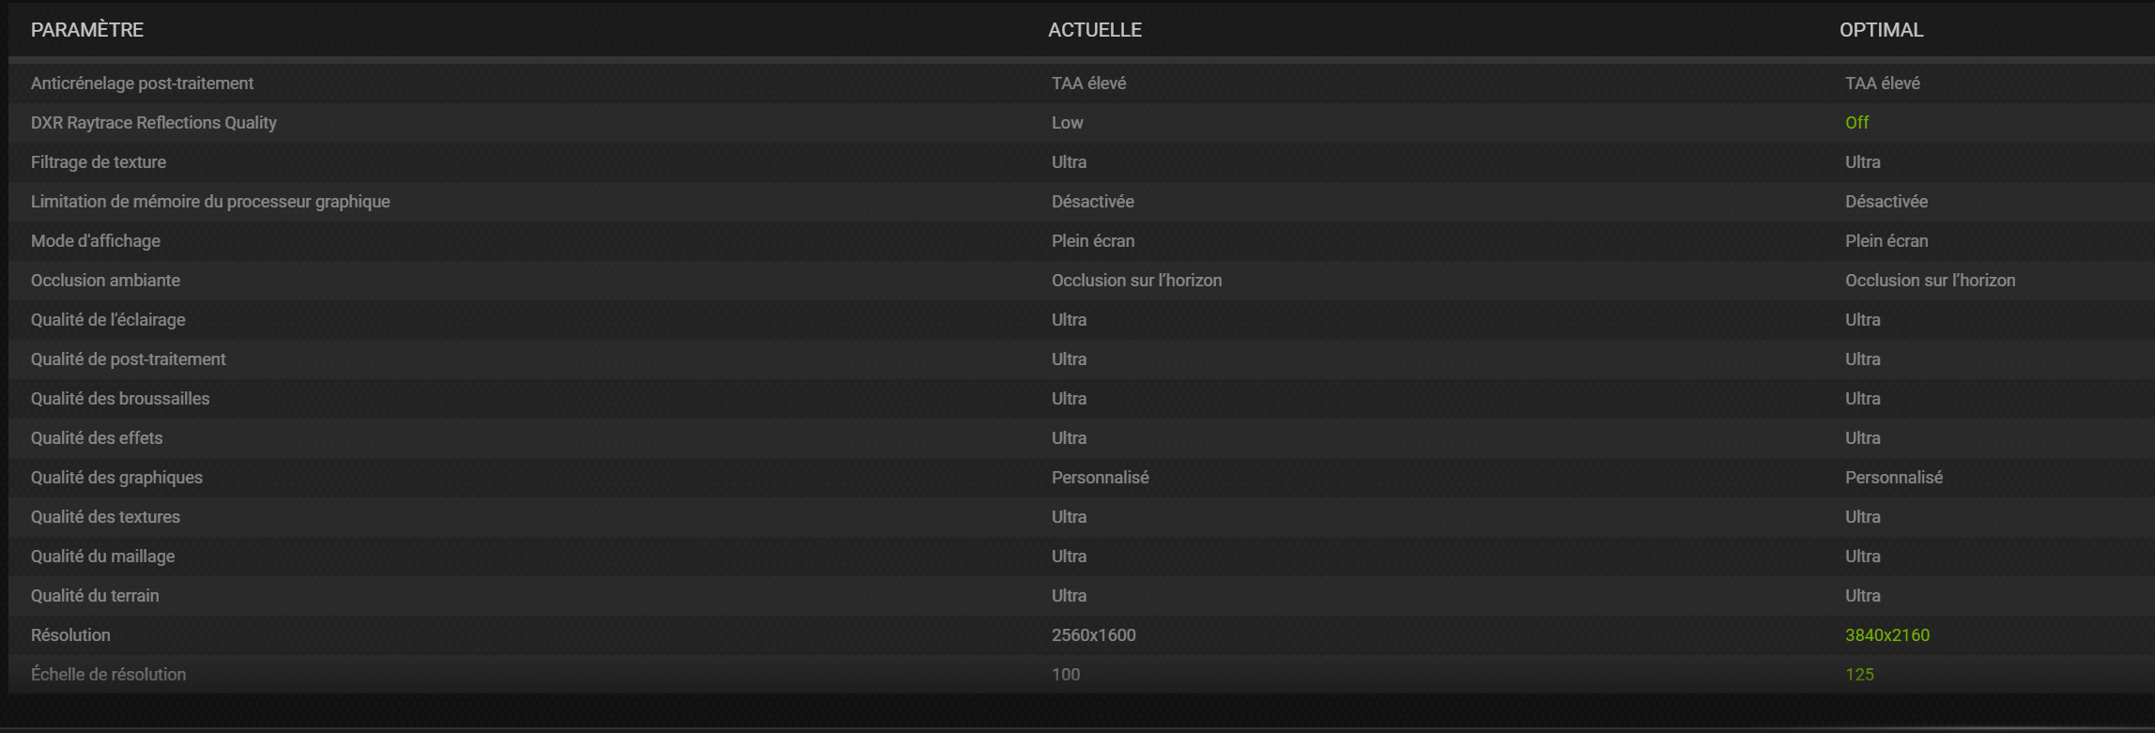The image size is (2155, 733).
Task: Click the ACTUELLE column header
Action: pos(1095,30)
